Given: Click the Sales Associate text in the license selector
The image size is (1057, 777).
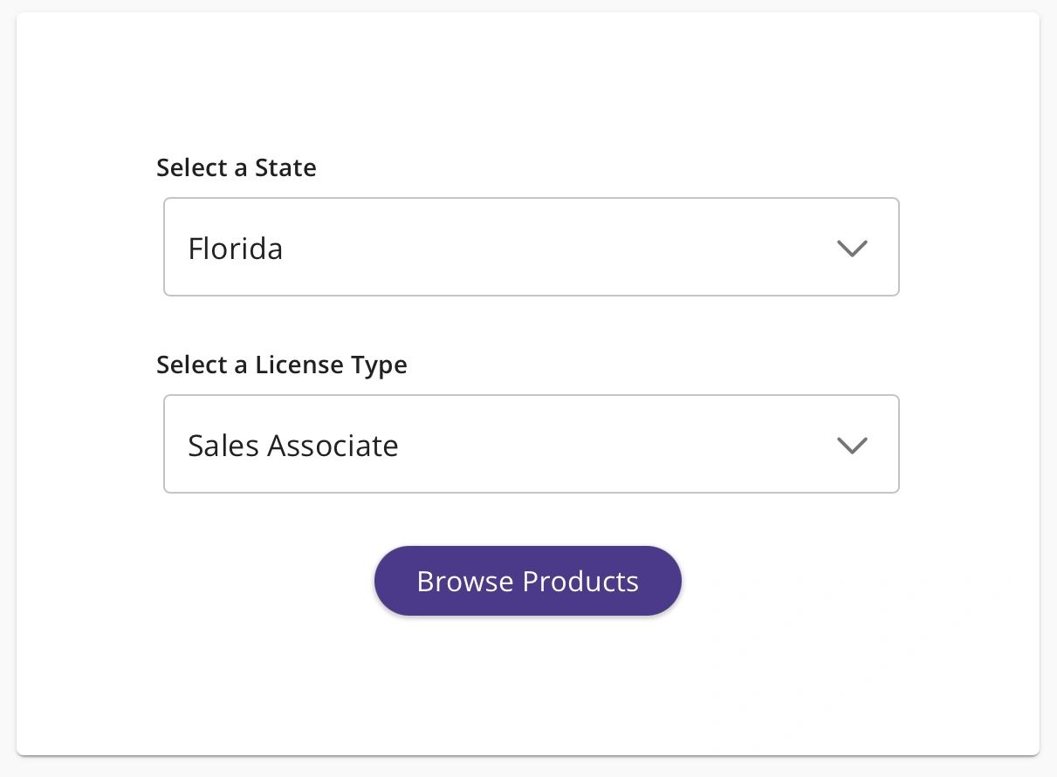Looking at the screenshot, I should pos(293,446).
